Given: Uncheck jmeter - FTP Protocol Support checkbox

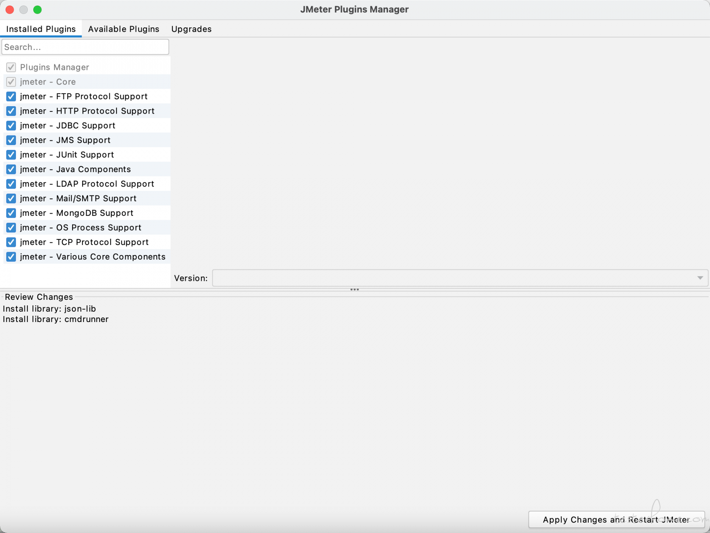Looking at the screenshot, I should click(11, 97).
